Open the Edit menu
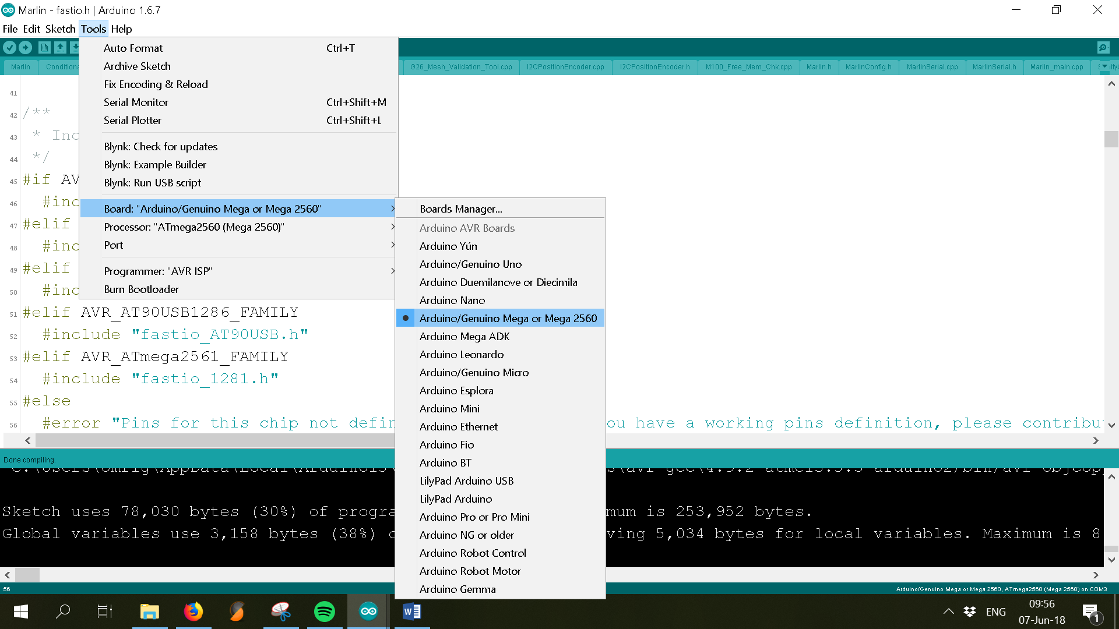Viewport: 1119px width, 629px height. coord(31,29)
